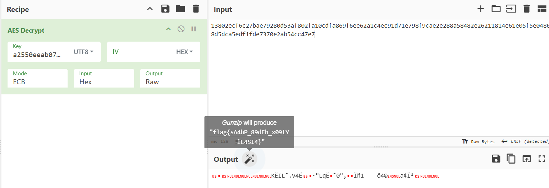The image size is (549, 188).
Task: Reset pane layout icon
Action: pyautogui.click(x=542, y=9)
